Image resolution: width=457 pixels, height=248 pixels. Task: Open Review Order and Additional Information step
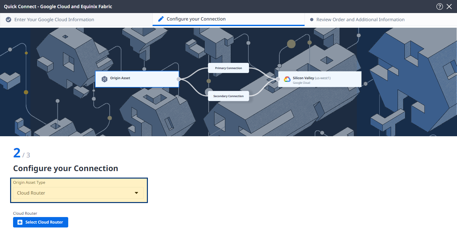click(x=381, y=20)
